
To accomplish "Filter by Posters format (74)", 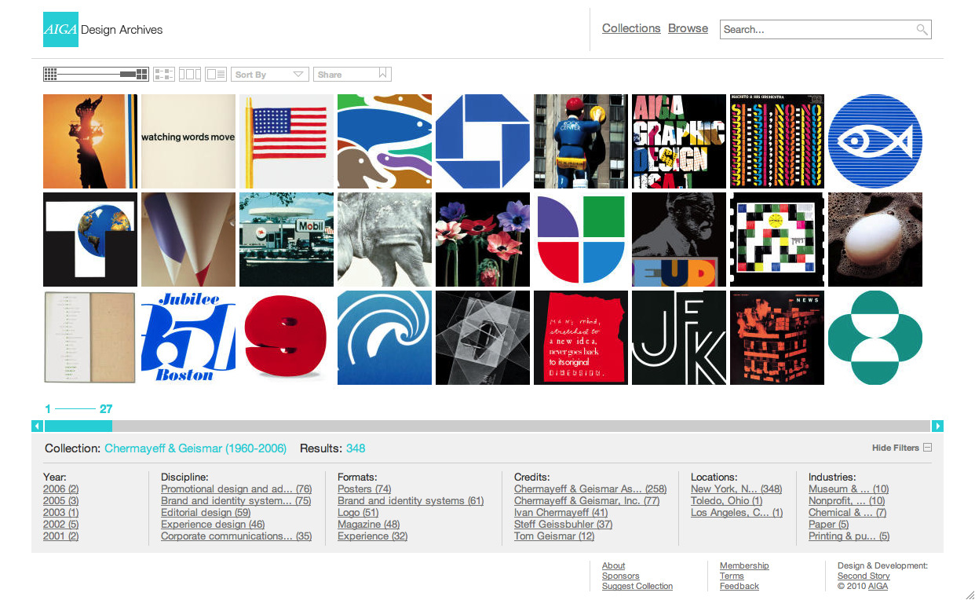I will tap(364, 489).
